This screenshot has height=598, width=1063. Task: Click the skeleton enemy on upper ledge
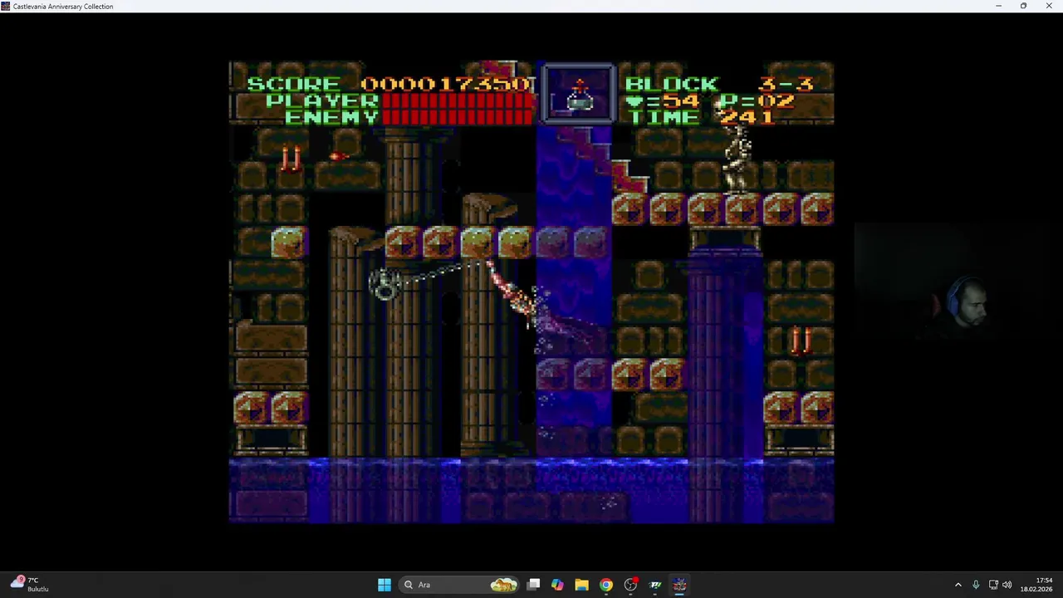pos(737,159)
